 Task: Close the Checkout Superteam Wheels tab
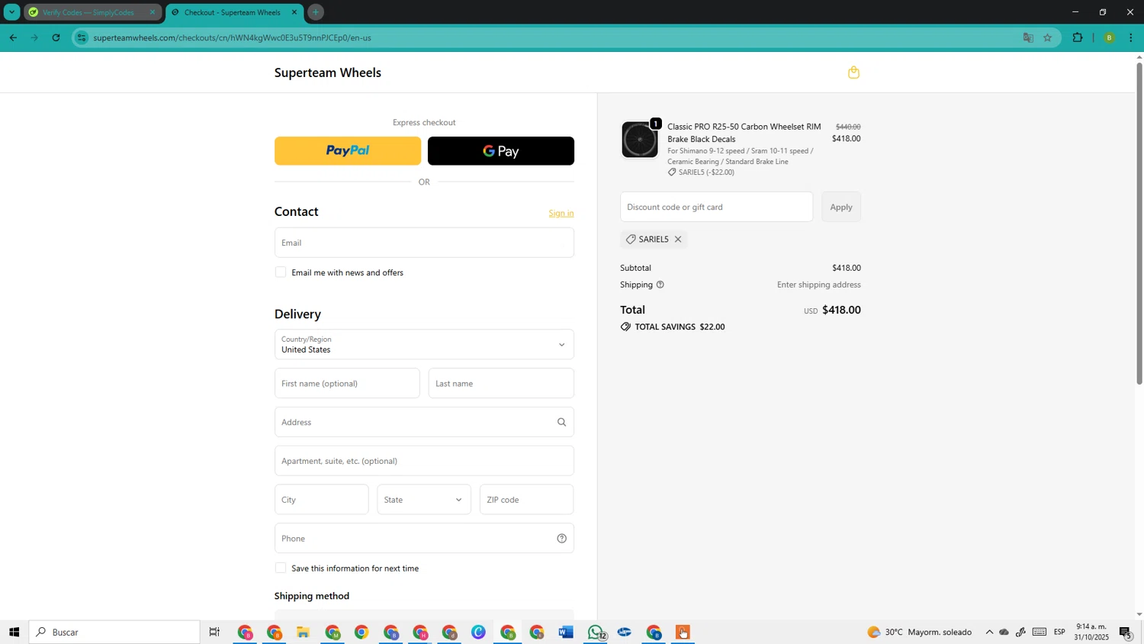coord(294,12)
